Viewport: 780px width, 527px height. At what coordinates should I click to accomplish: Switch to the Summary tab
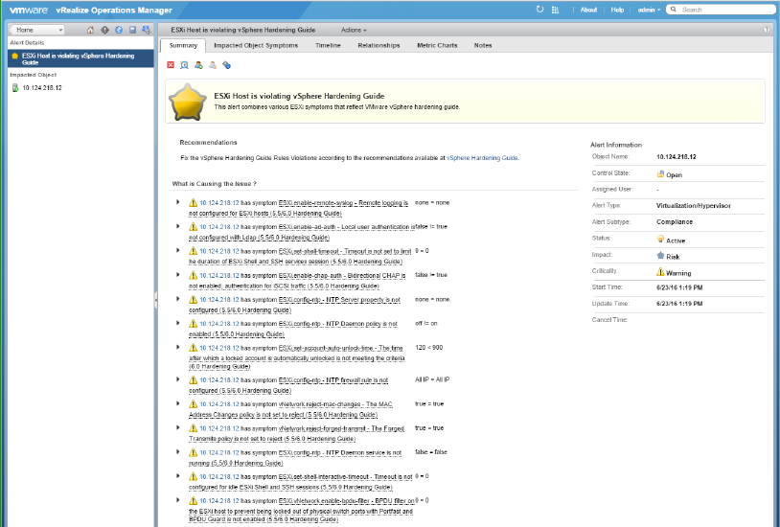(183, 45)
